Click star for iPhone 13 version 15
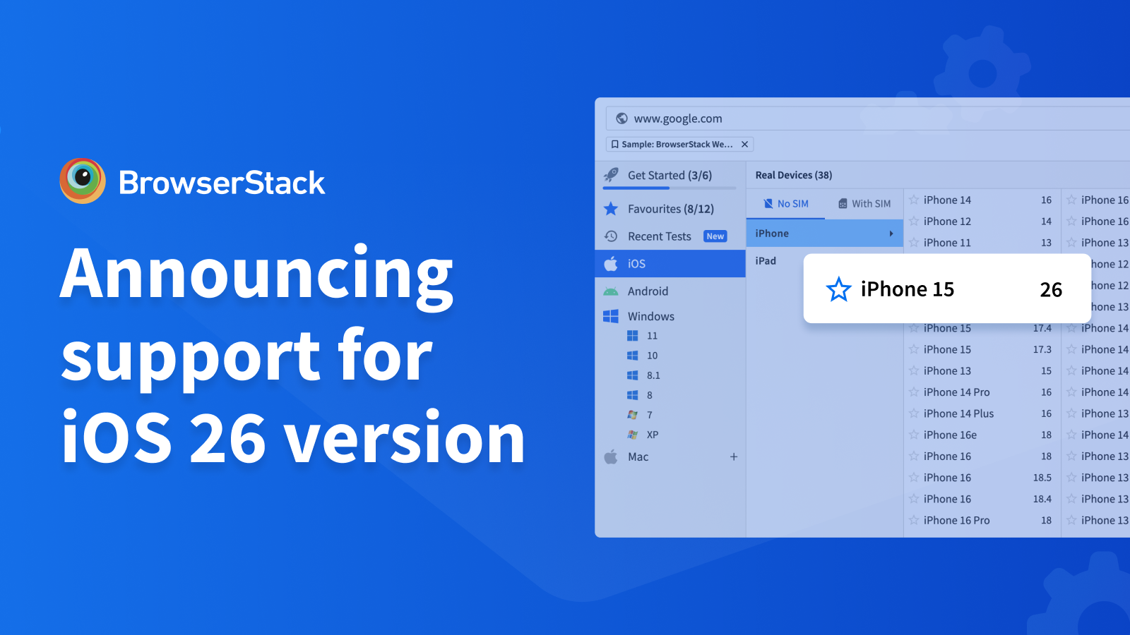Image resolution: width=1130 pixels, height=635 pixels. coord(914,370)
